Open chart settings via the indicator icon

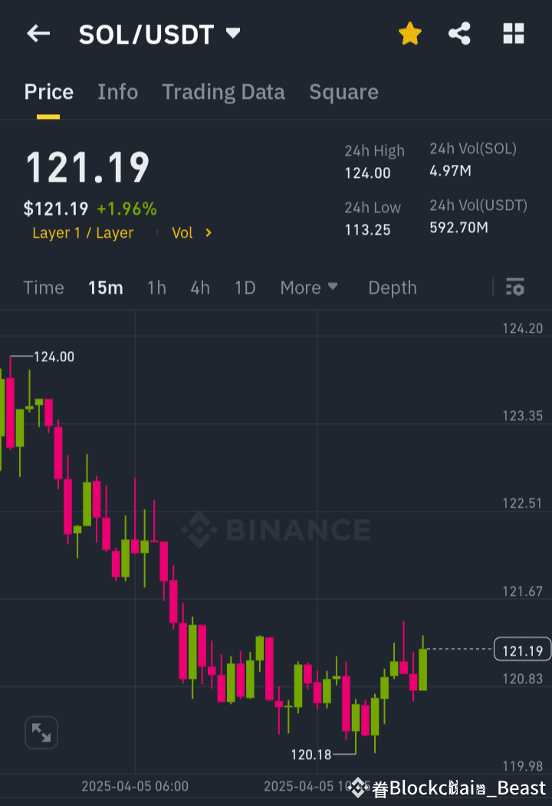pos(514,288)
